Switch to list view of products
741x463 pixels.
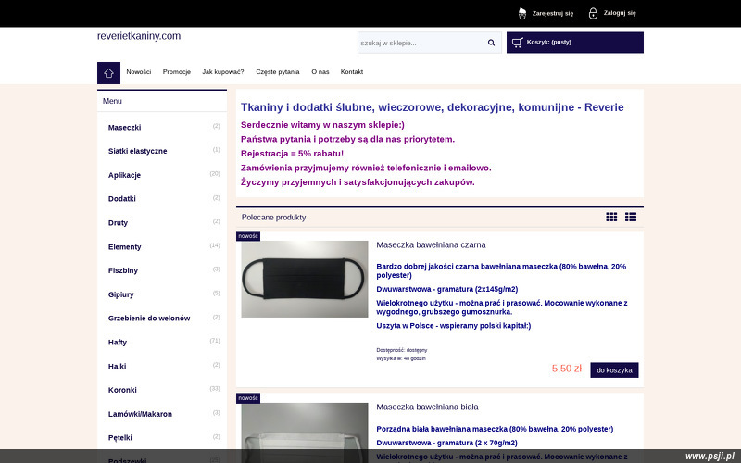point(631,217)
